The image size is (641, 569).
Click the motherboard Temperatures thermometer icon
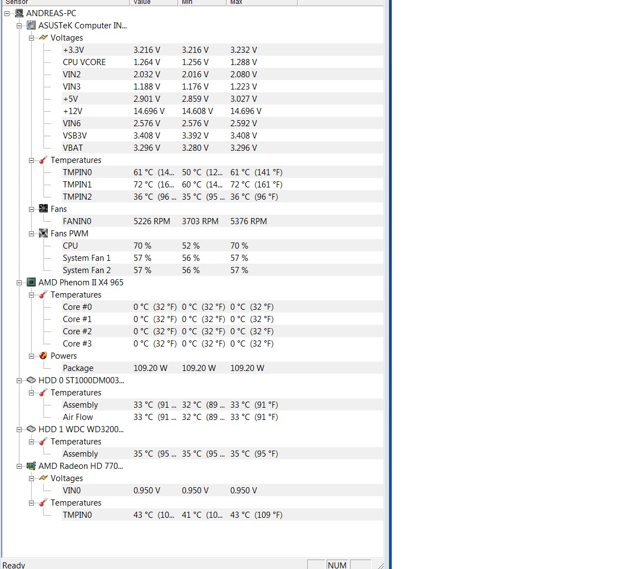coord(43,160)
